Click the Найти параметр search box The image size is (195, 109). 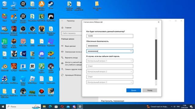[x=72, y=33]
